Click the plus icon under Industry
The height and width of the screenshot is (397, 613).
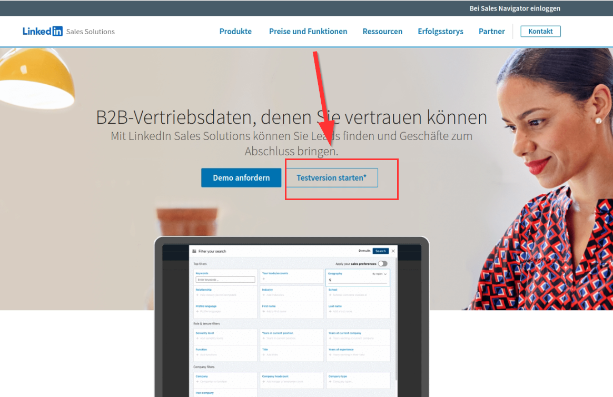click(264, 295)
